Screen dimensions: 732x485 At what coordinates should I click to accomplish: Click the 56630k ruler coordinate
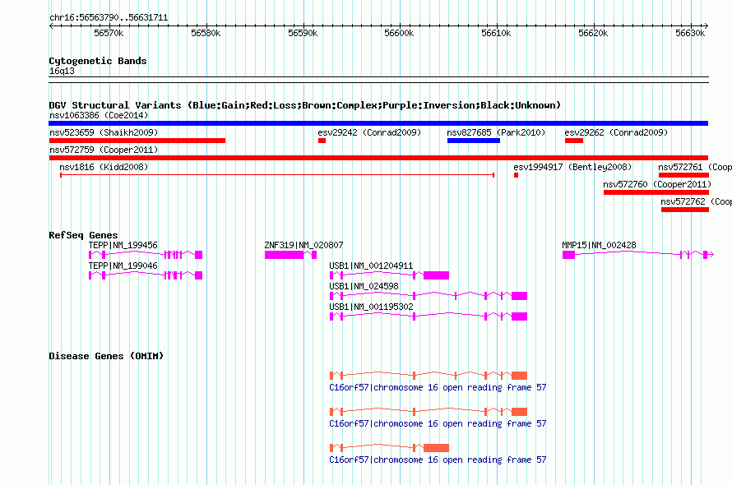(x=690, y=33)
